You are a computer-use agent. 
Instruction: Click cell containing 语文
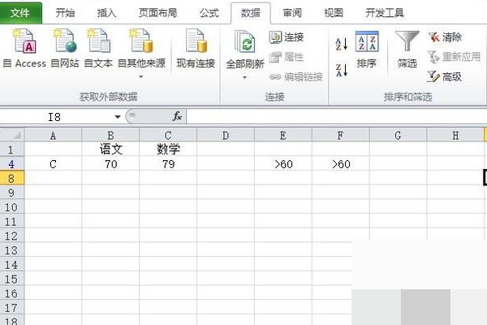pyautogui.click(x=110, y=149)
